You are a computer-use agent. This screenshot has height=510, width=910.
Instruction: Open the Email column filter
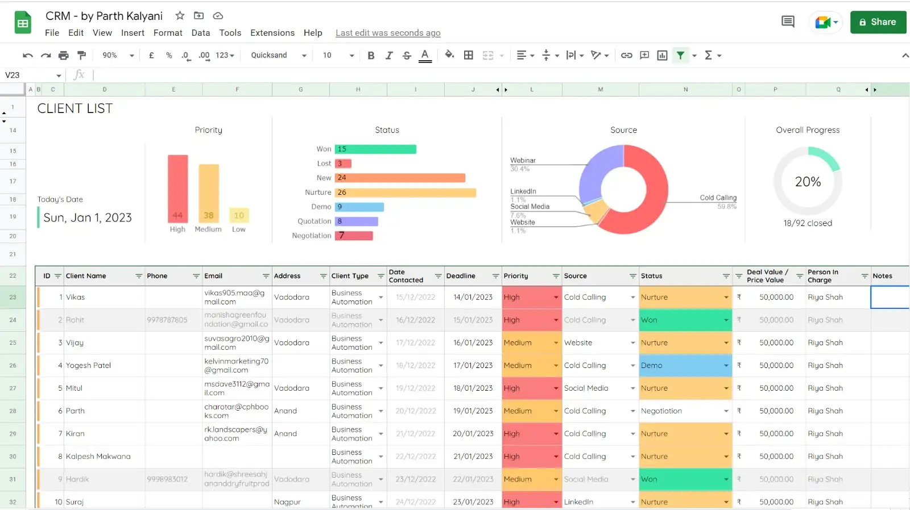click(266, 276)
